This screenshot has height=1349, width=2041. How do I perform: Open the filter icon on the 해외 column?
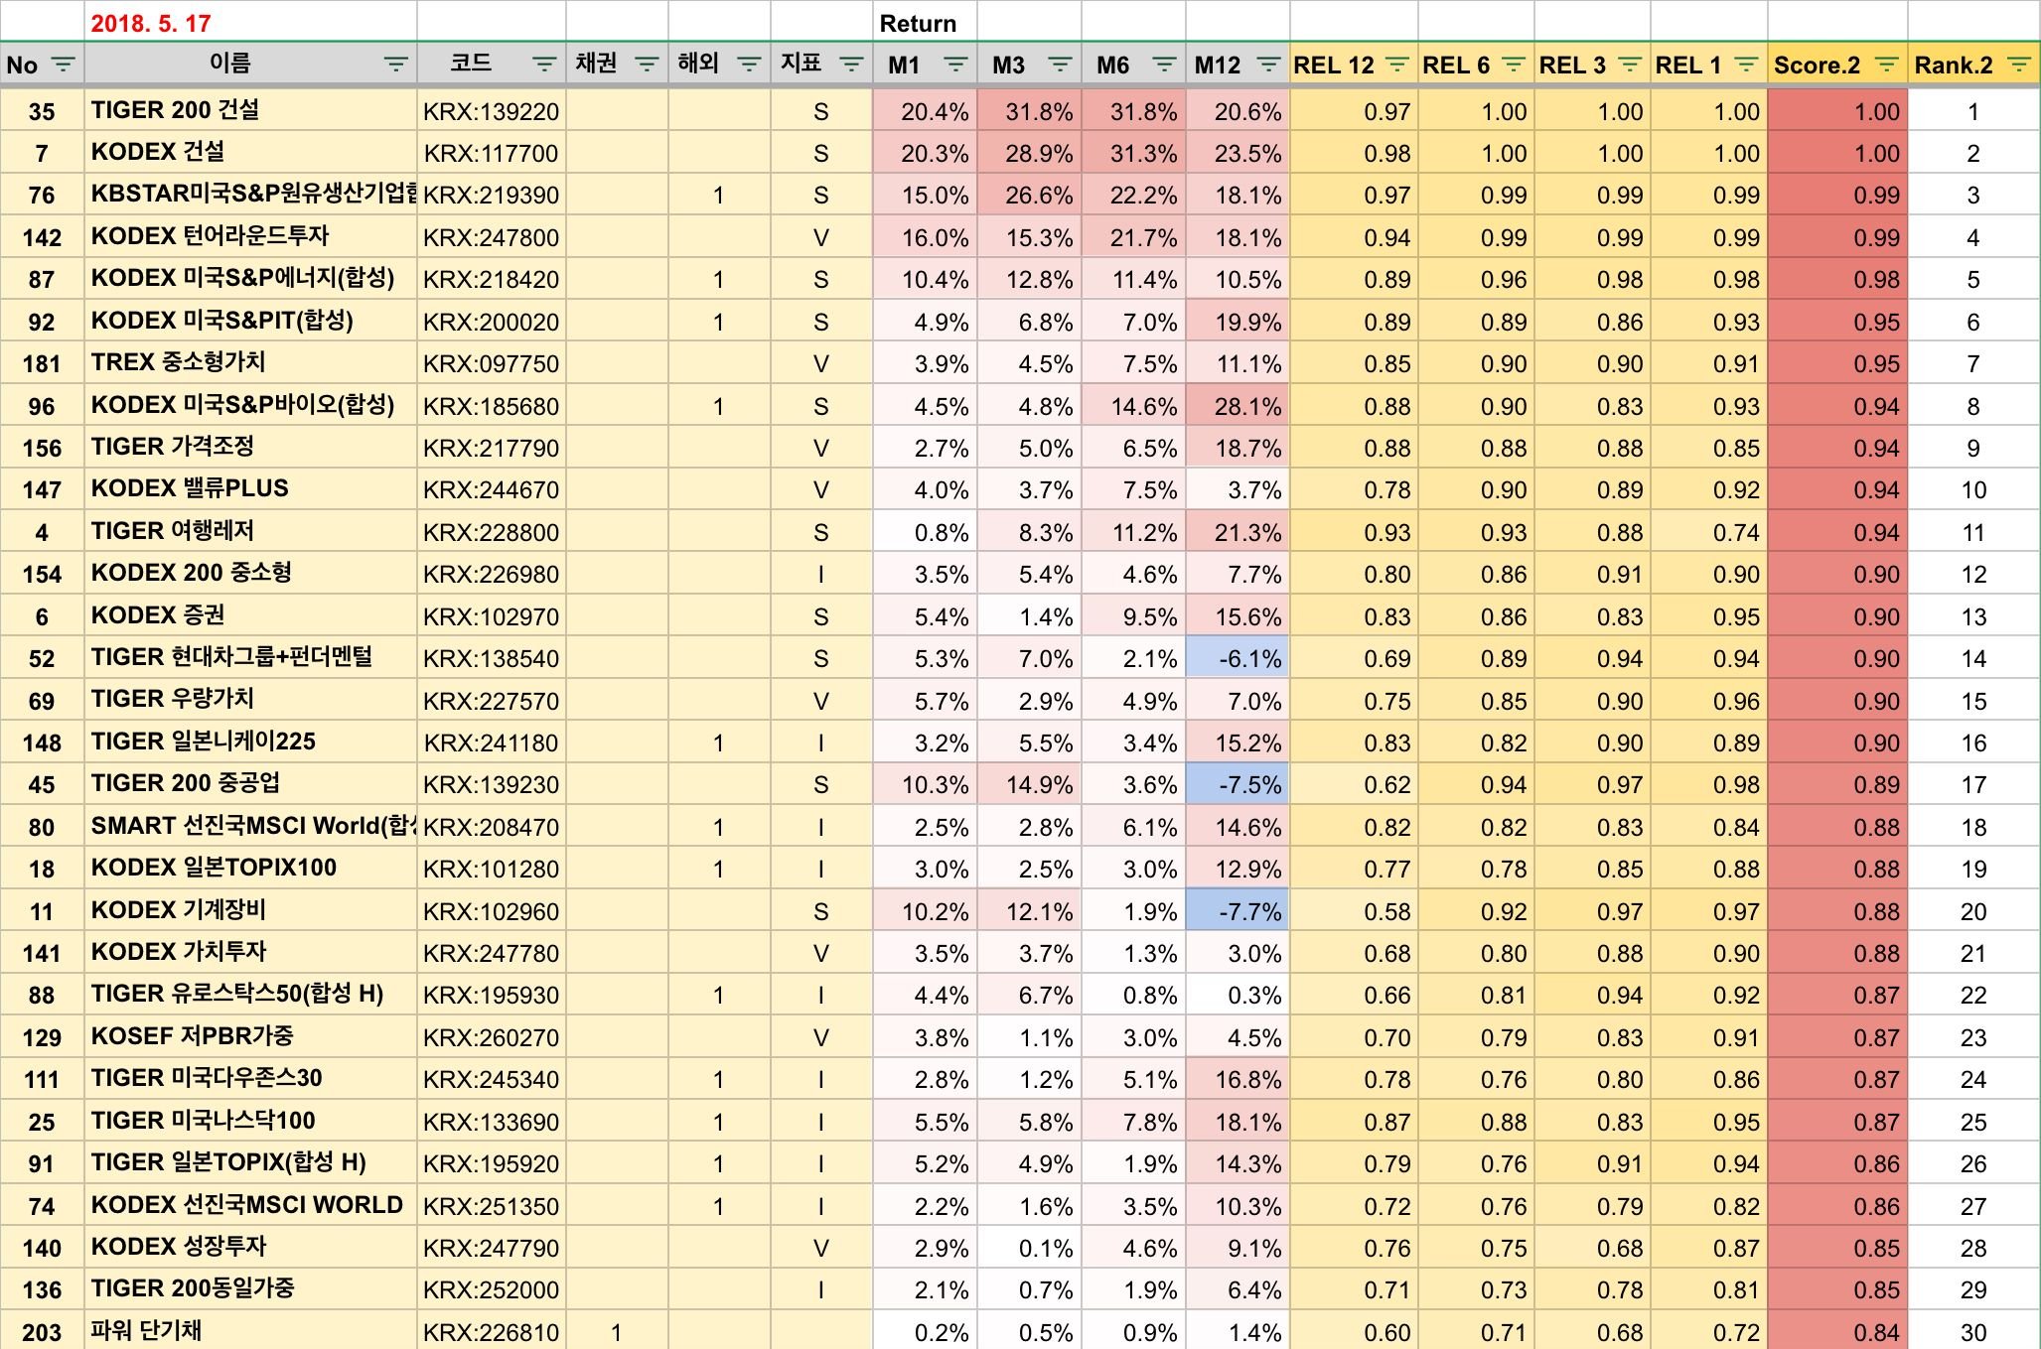coord(749,66)
